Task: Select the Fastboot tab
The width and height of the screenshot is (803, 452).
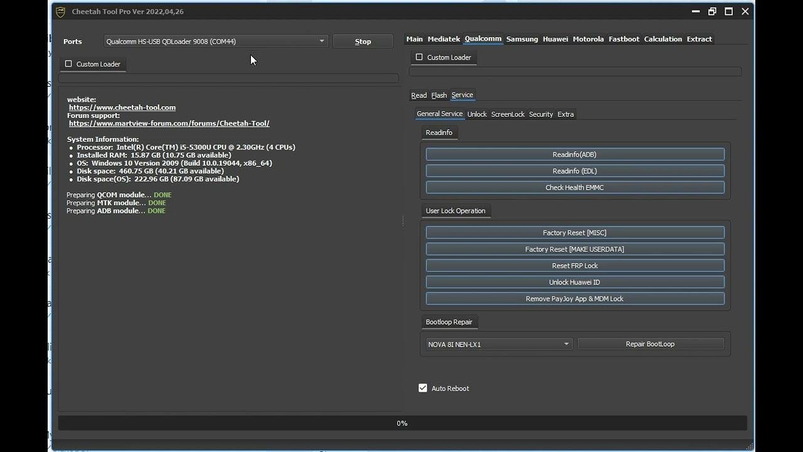Action: point(624,39)
